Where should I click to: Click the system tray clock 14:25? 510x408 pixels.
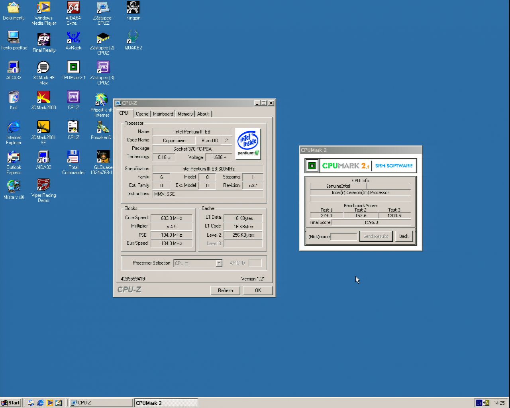[499, 403]
